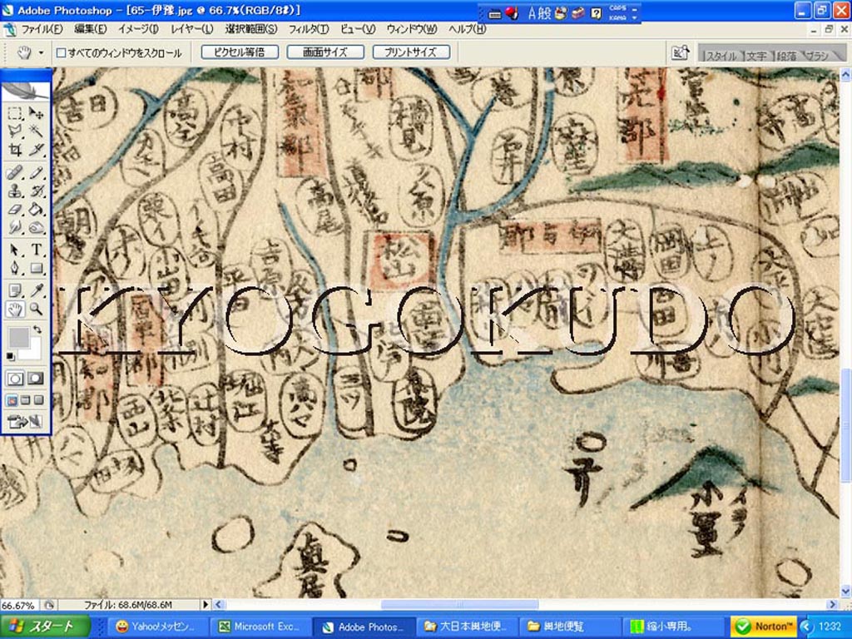852x639 pixels.
Task: Select the Clone Stamp tool
Action: [x=15, y=191]
